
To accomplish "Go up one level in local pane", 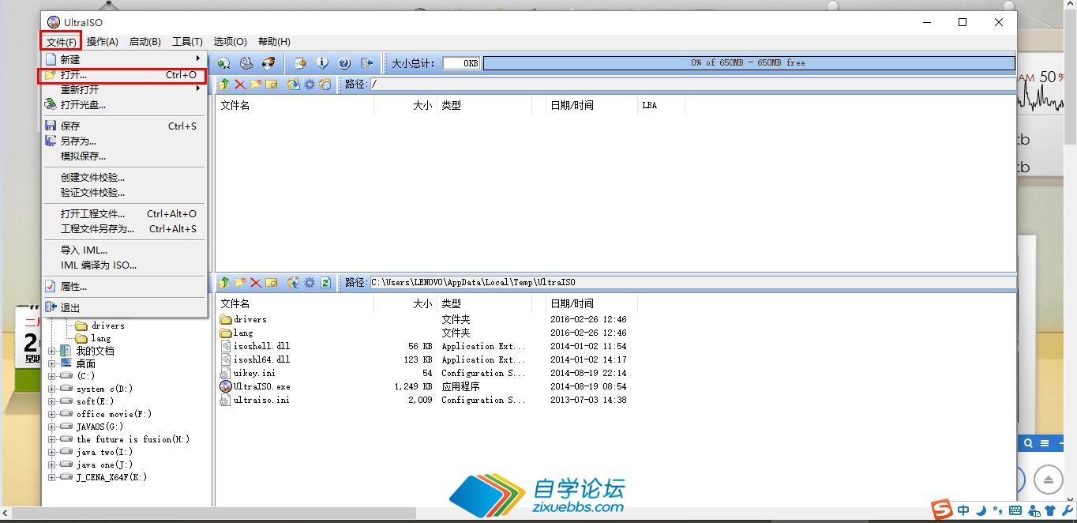I will point(224,282).
